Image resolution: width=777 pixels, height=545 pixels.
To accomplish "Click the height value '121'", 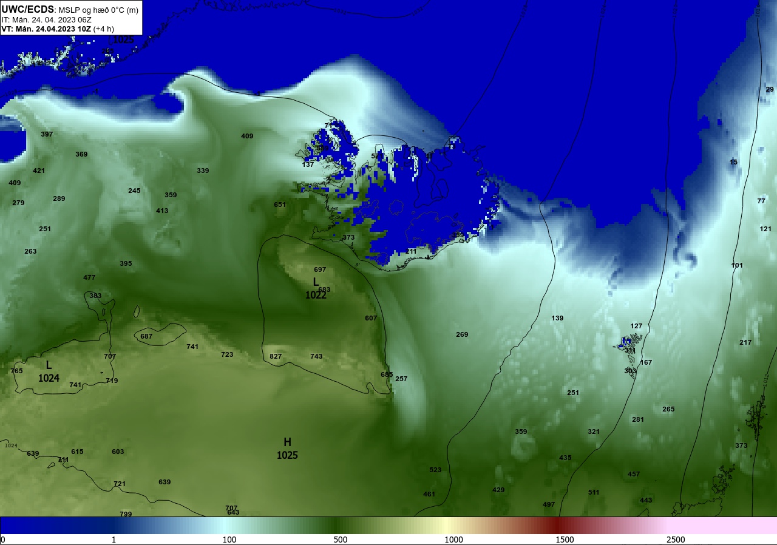I will click(765, 229).
